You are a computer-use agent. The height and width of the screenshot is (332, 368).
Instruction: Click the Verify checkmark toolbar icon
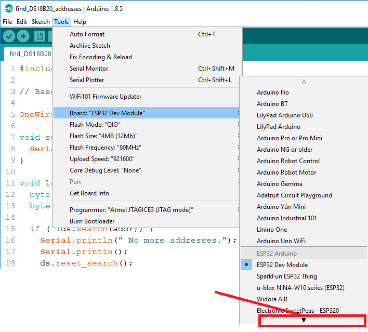(9, 36)
